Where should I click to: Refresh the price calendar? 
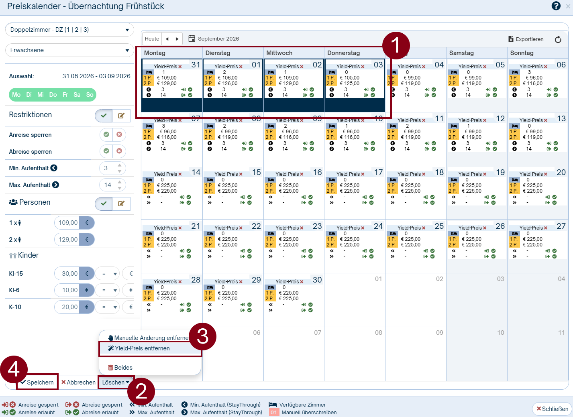point(558,39)
